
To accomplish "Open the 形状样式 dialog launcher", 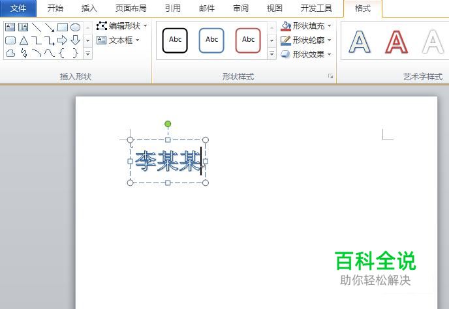I will tap(331, 76).
